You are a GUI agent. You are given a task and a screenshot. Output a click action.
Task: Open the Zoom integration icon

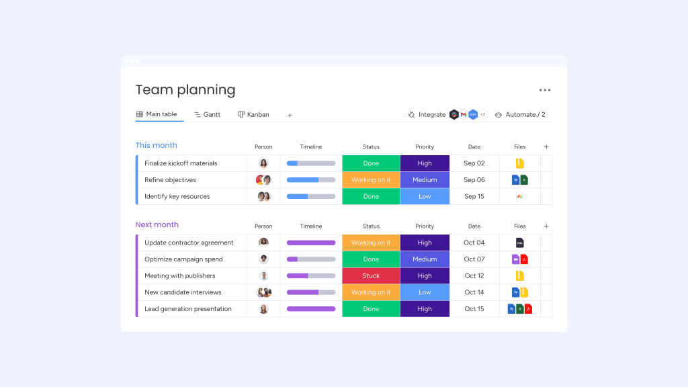[x=473, y=115]
